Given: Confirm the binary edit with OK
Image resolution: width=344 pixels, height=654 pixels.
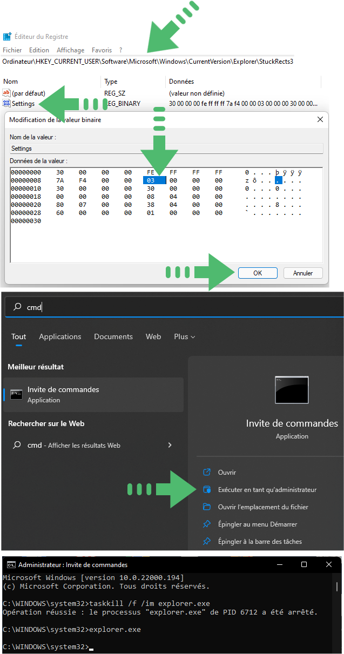Looking at the screenshot, I should tap(258, 273).
